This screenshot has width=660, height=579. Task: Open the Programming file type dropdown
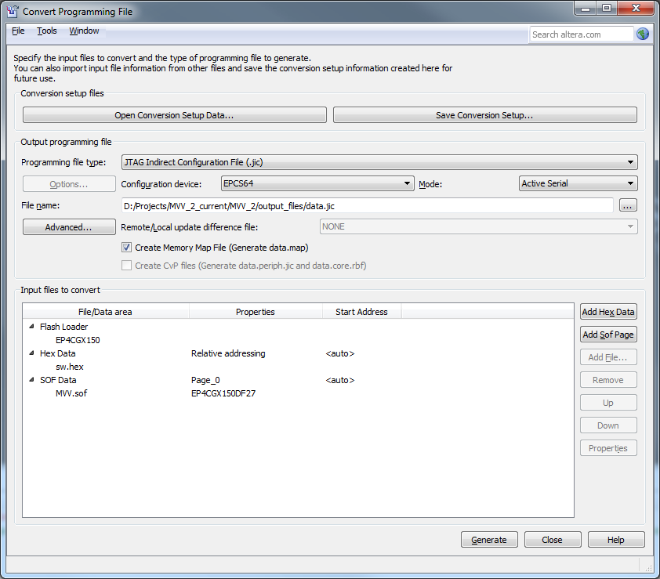click(x=379, y=162)
